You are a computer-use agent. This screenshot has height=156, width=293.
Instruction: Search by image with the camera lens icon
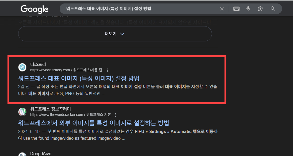click(260, 9)
